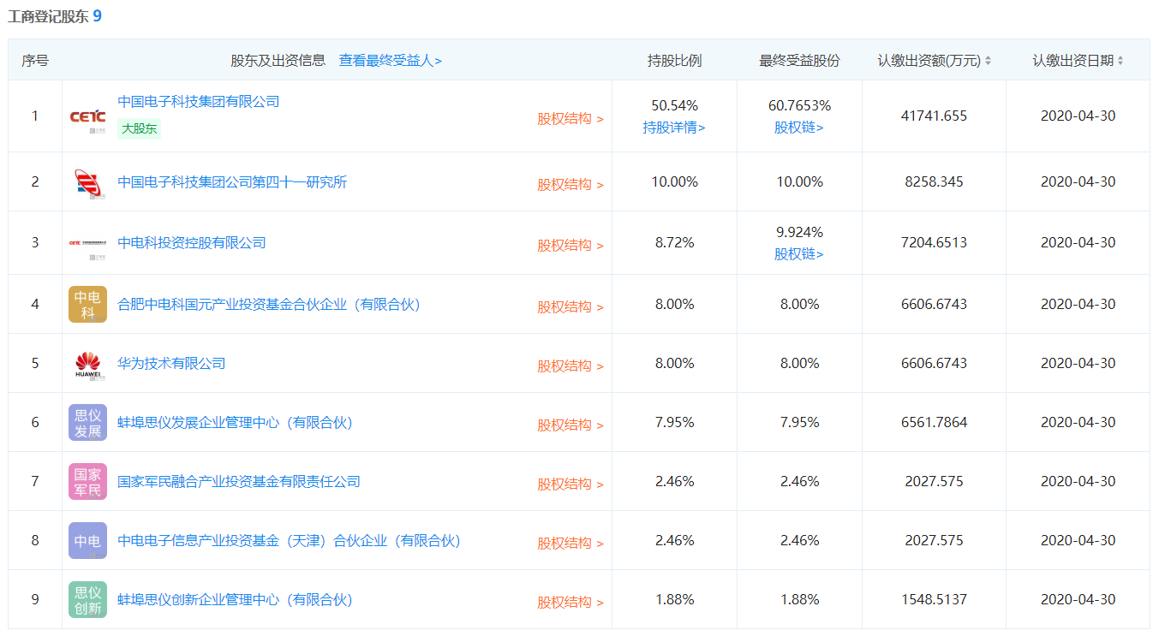The image size is (1159, 636).
Task: Click the 1548.5137 capital value
Action: pos(934,600)
